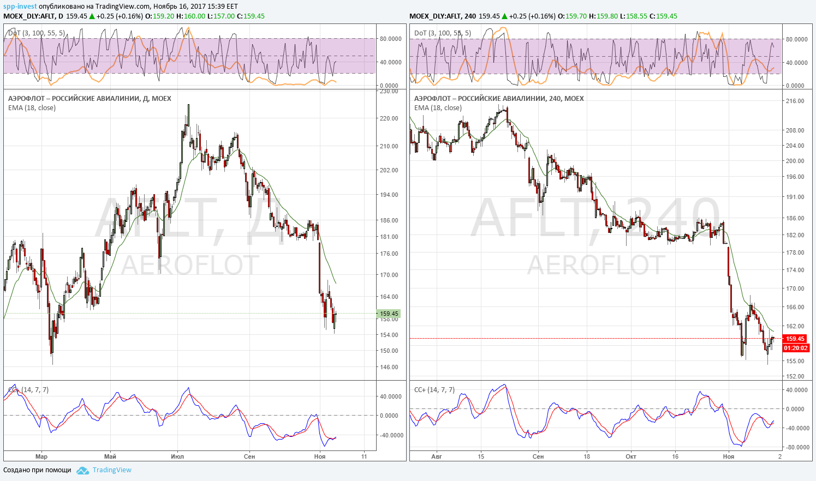Image resolution: width=816 pixels, height=481 pixels.
Task: Click 200.00 on the 240 chart price axis
Action: pyautogui.click(x=795, y=161)
